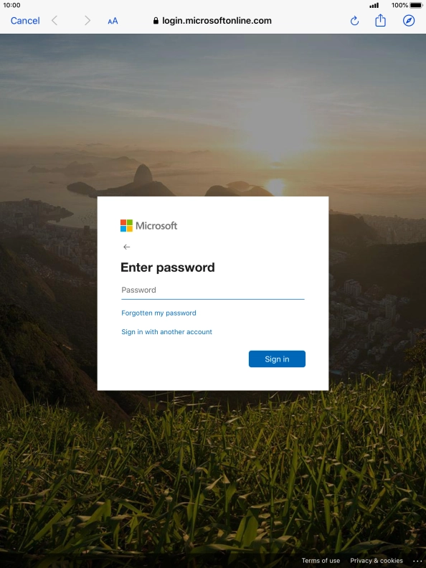The image size is (426, 568).
Task: Choose Sign in with another account
Action: point(166,332)
